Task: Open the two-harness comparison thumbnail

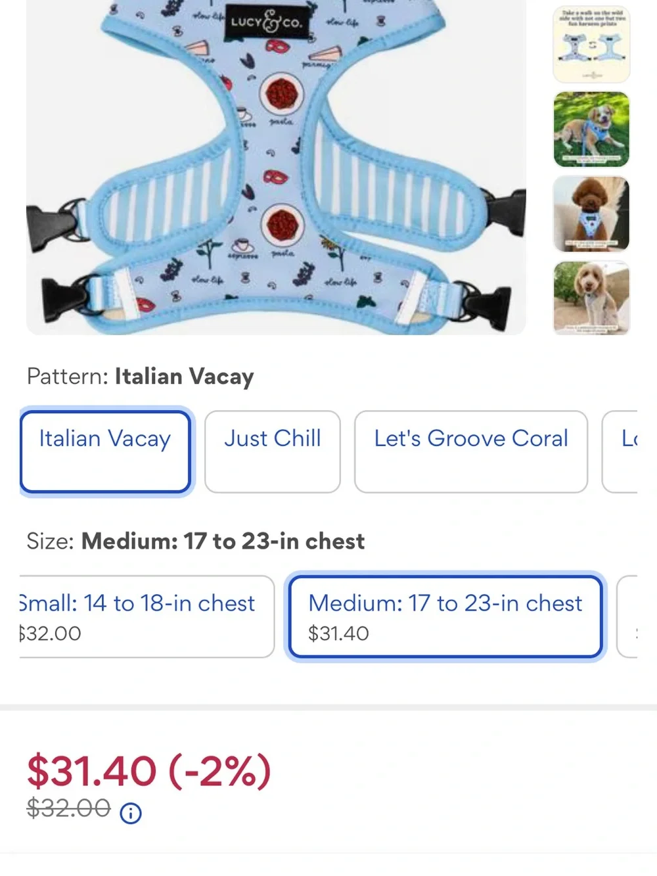Action: 591,44
